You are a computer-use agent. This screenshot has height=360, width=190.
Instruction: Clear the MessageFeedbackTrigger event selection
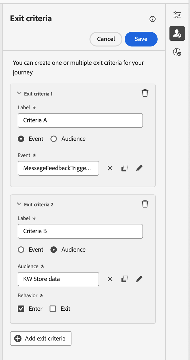(x=110, y=168)
